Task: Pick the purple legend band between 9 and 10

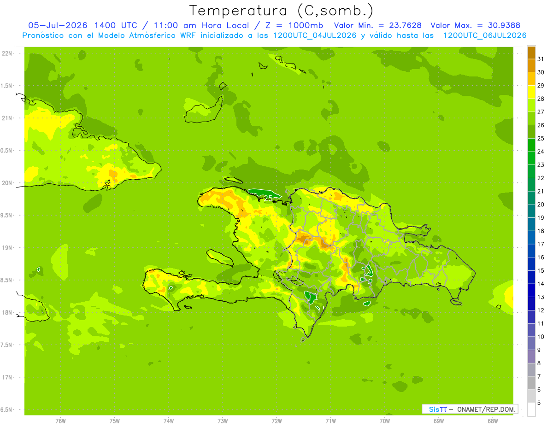Action: click(531, 343)
